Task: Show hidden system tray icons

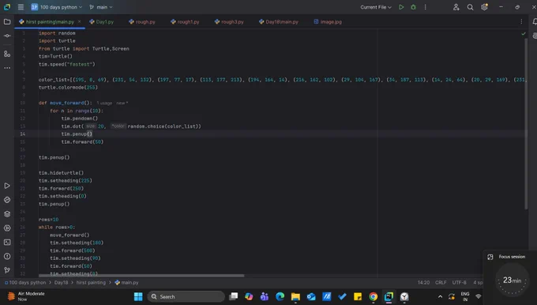Action: click(x=440, y=296)
